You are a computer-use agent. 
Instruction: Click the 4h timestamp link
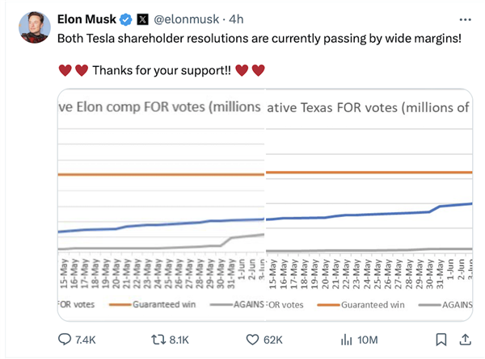click(x=236, y=19)
